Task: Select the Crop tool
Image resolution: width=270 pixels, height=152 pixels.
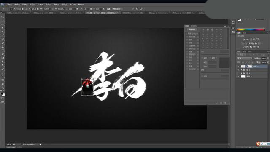Action: (3, 32)
